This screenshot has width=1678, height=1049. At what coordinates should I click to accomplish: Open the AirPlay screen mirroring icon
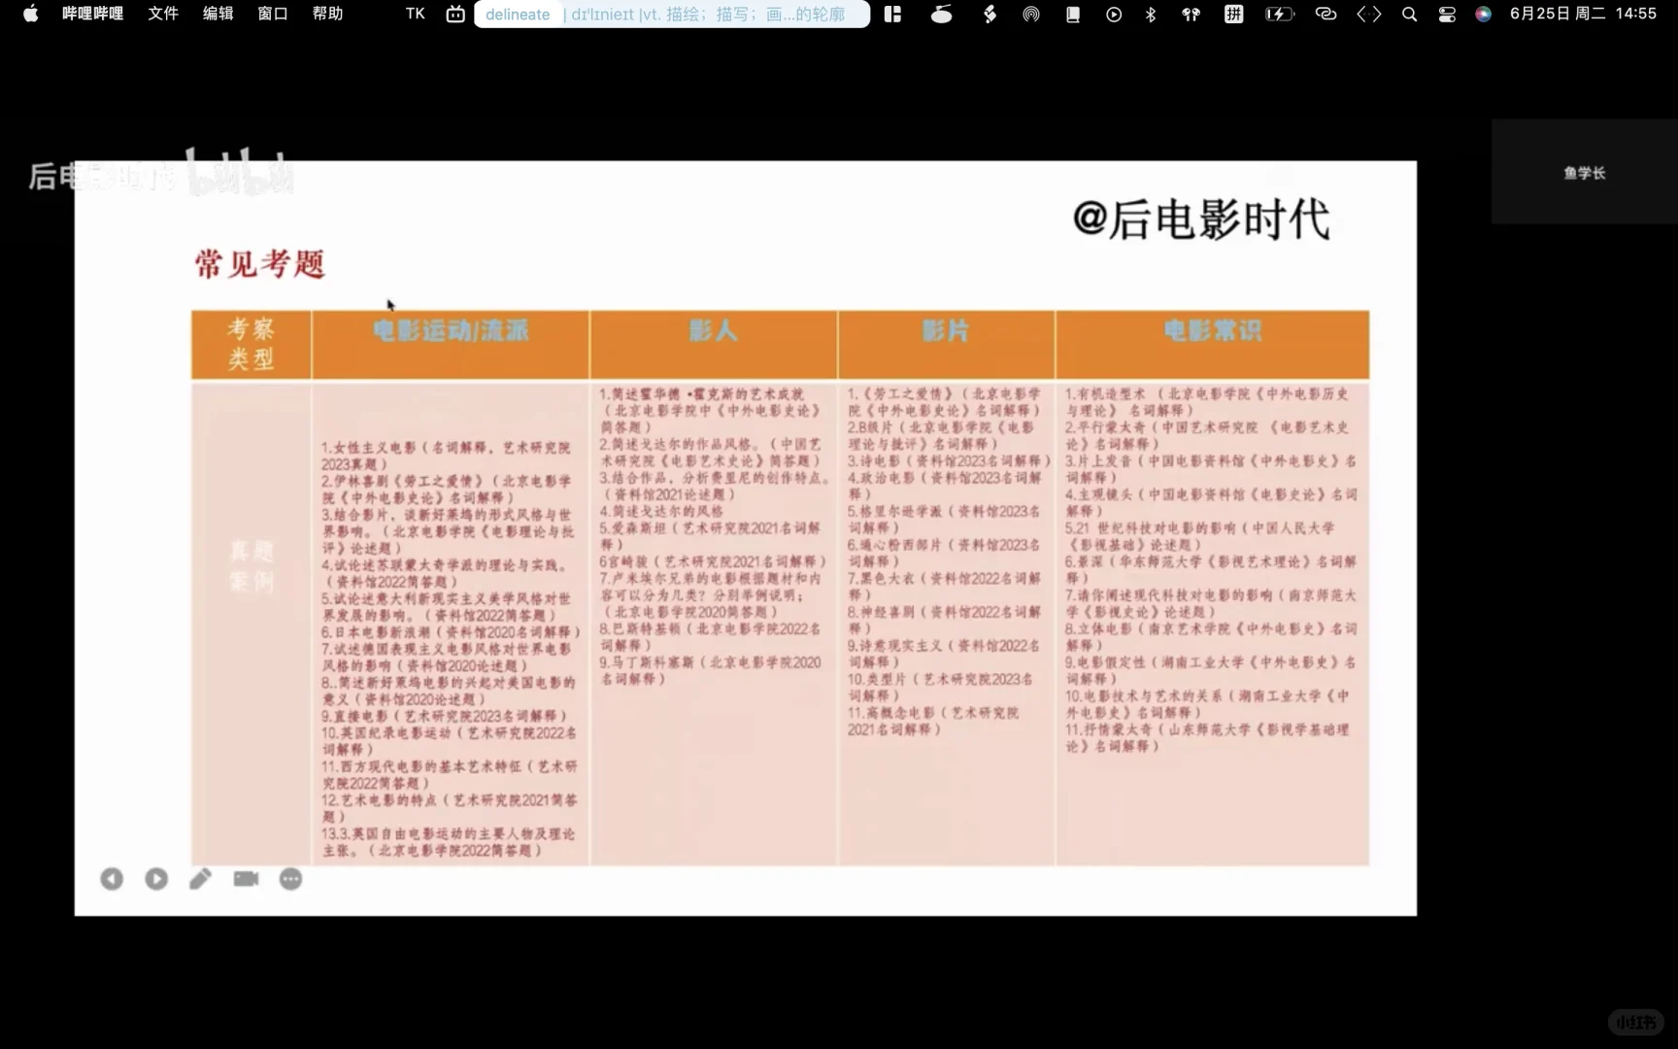coord(1031,14)
